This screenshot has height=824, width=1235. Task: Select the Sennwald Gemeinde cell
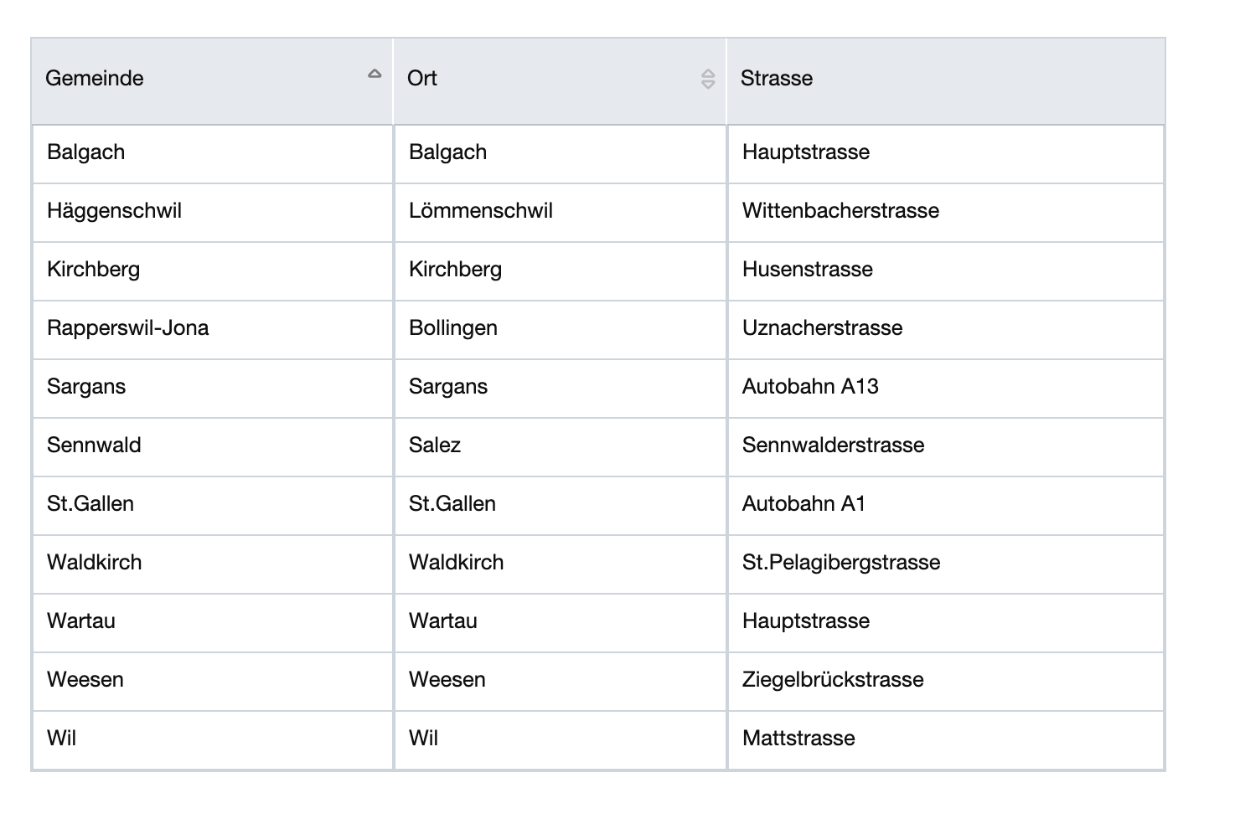94,445
